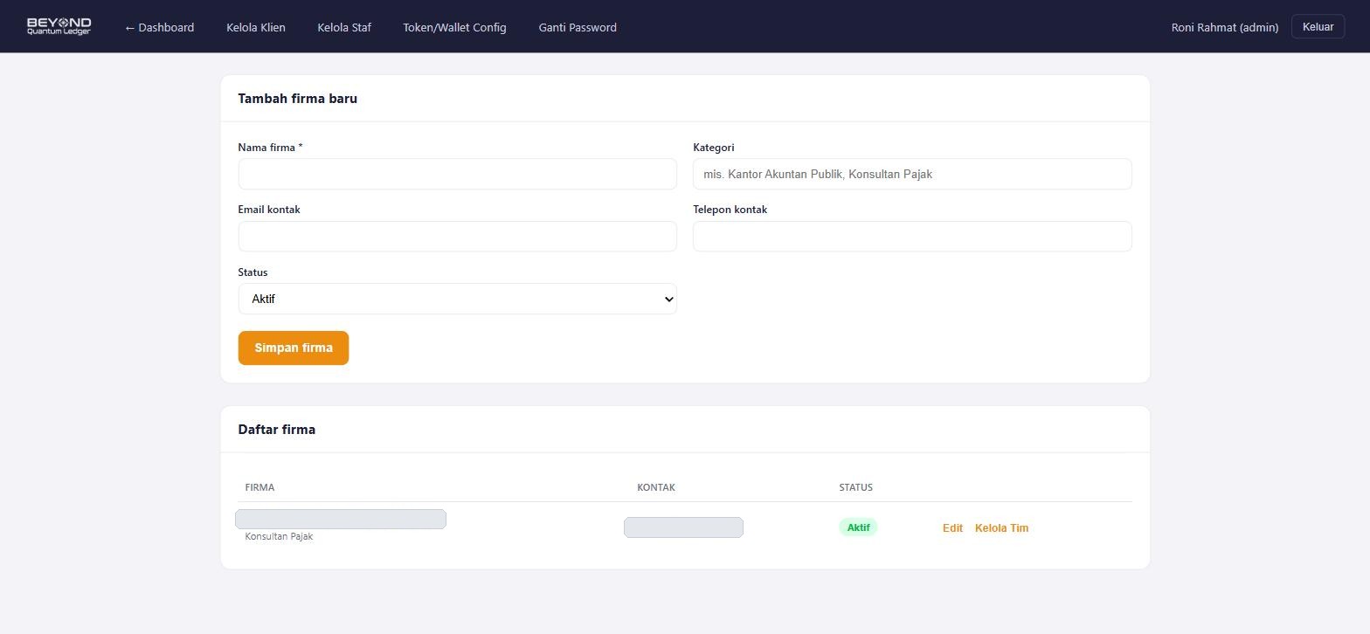This screenshot has width=1370, height=634.
Task: Click Edit link for Konsultan Pajak firm
Action: point(952,528)
